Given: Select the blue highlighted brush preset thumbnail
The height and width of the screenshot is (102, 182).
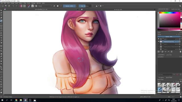Looking at the screenshot, I should (x=160, y=89).
